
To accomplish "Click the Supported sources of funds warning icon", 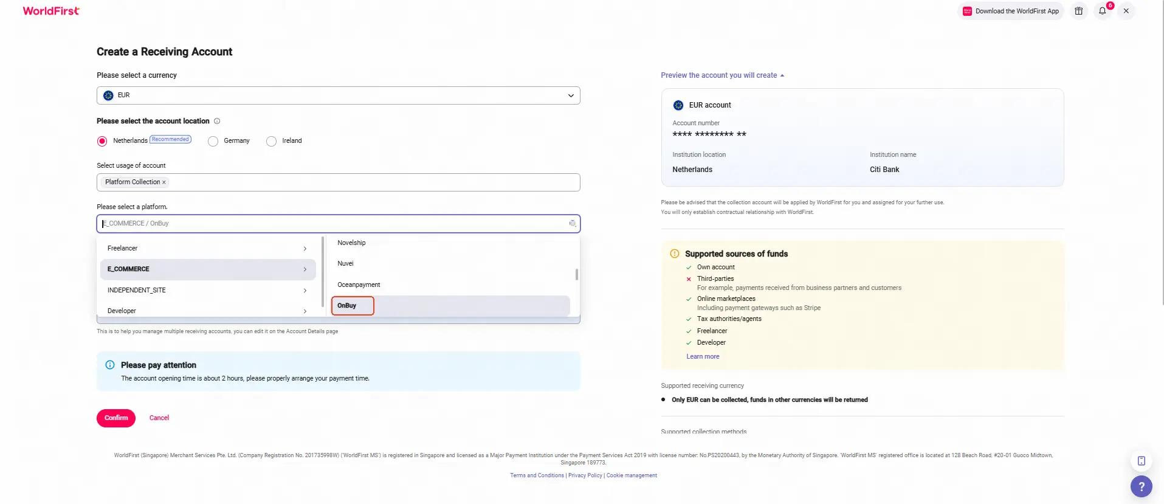I will click(674, 254).
